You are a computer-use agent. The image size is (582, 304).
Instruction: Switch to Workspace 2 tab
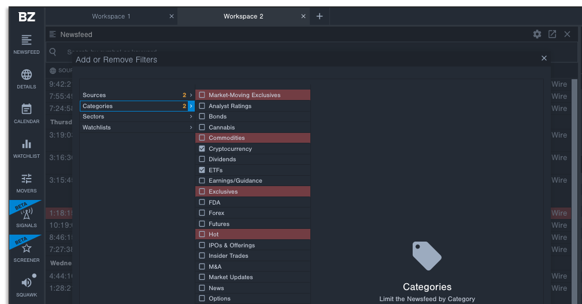click(243, 16)
